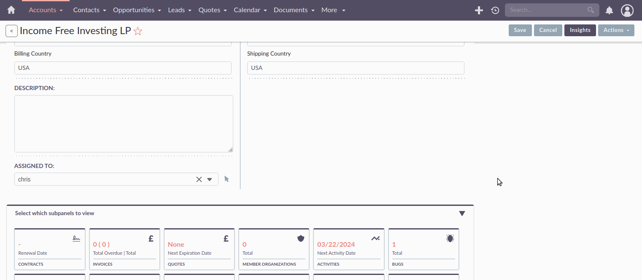Click the activity chart icon on Activities subpanel
This screenshot has height=280, width=642.
click(375, 238)
